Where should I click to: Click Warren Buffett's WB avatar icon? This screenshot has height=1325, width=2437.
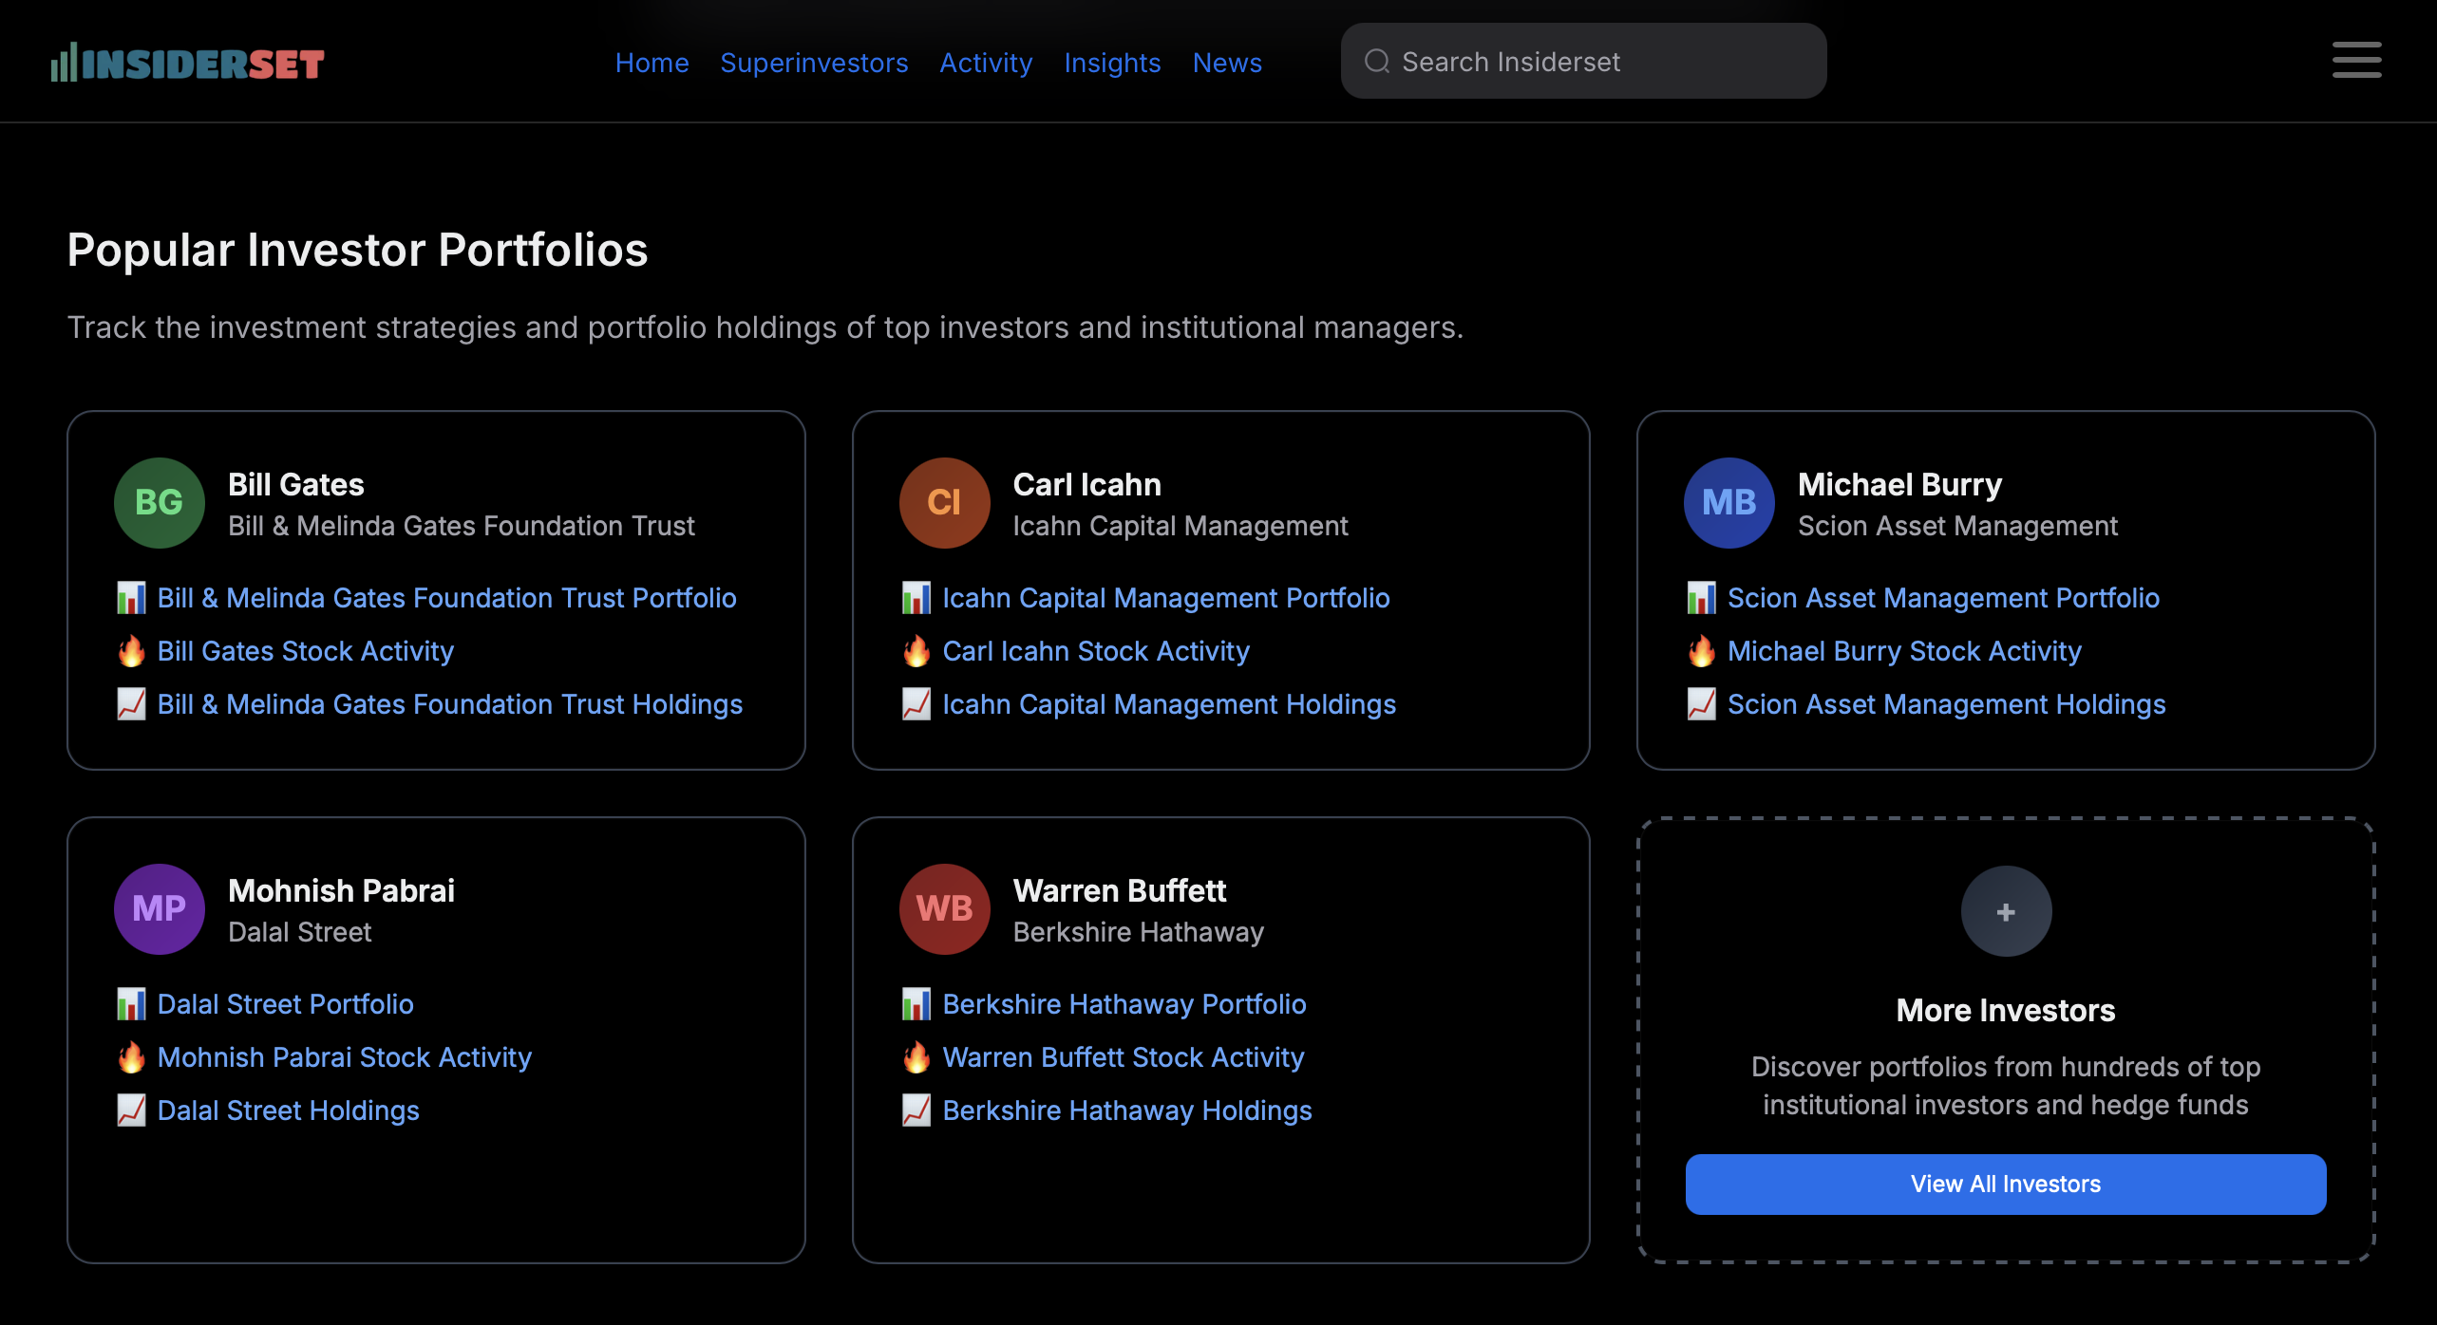(944, 908)
